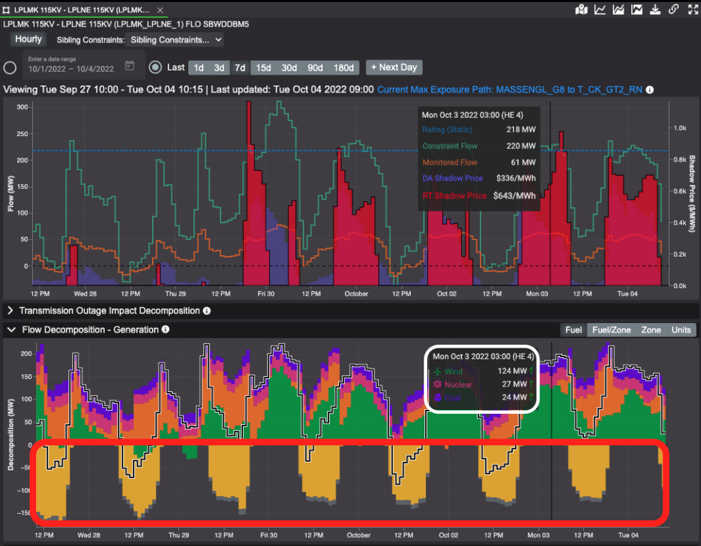This screenshot has width=701, height=546.
Task: Toggle the Hourly granularity button
Action: point(29,39)
